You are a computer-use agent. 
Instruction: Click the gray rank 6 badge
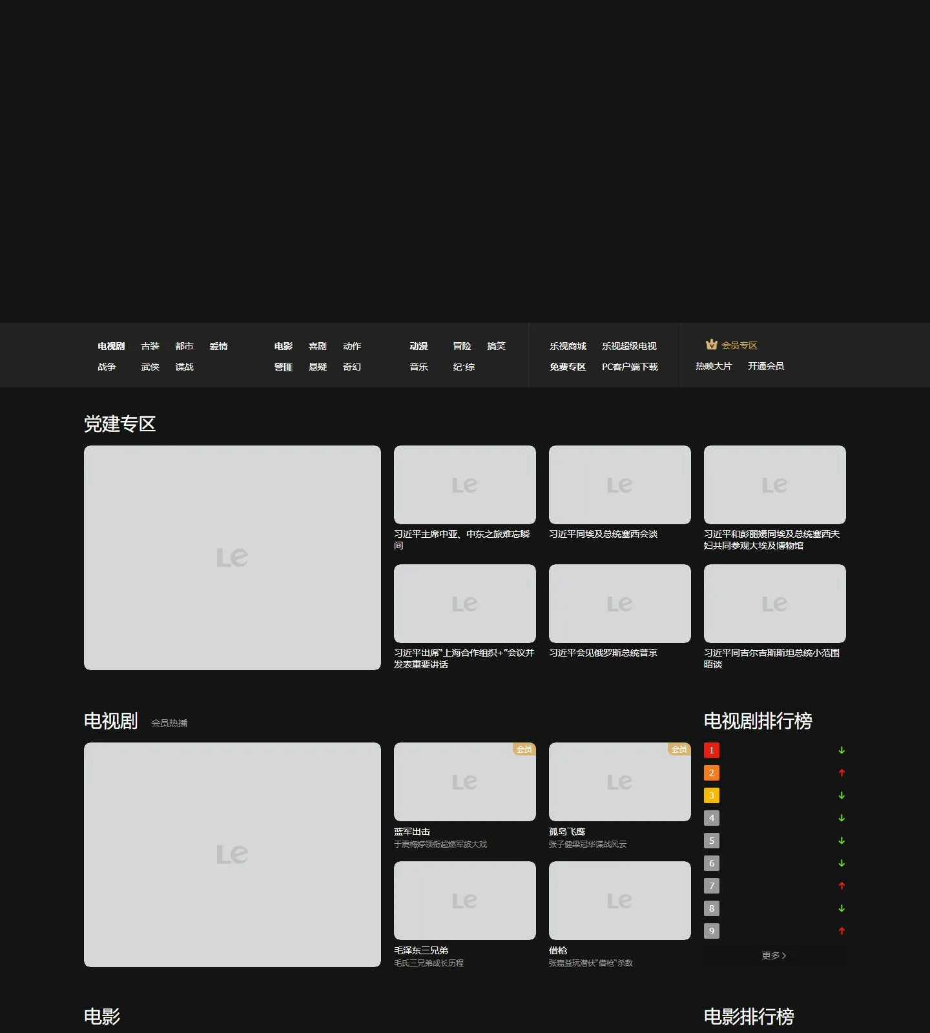(712, 863)
